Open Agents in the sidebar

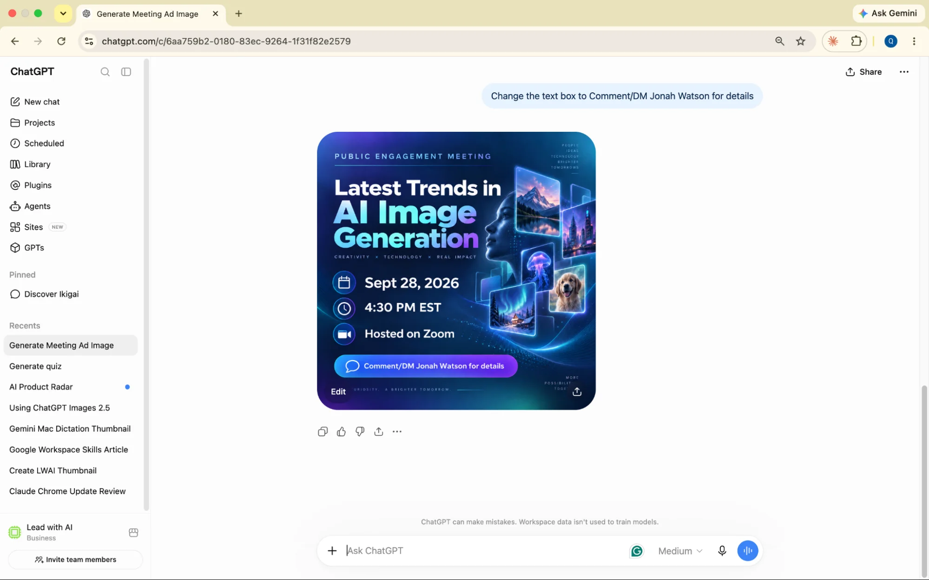tap(70, 206)
